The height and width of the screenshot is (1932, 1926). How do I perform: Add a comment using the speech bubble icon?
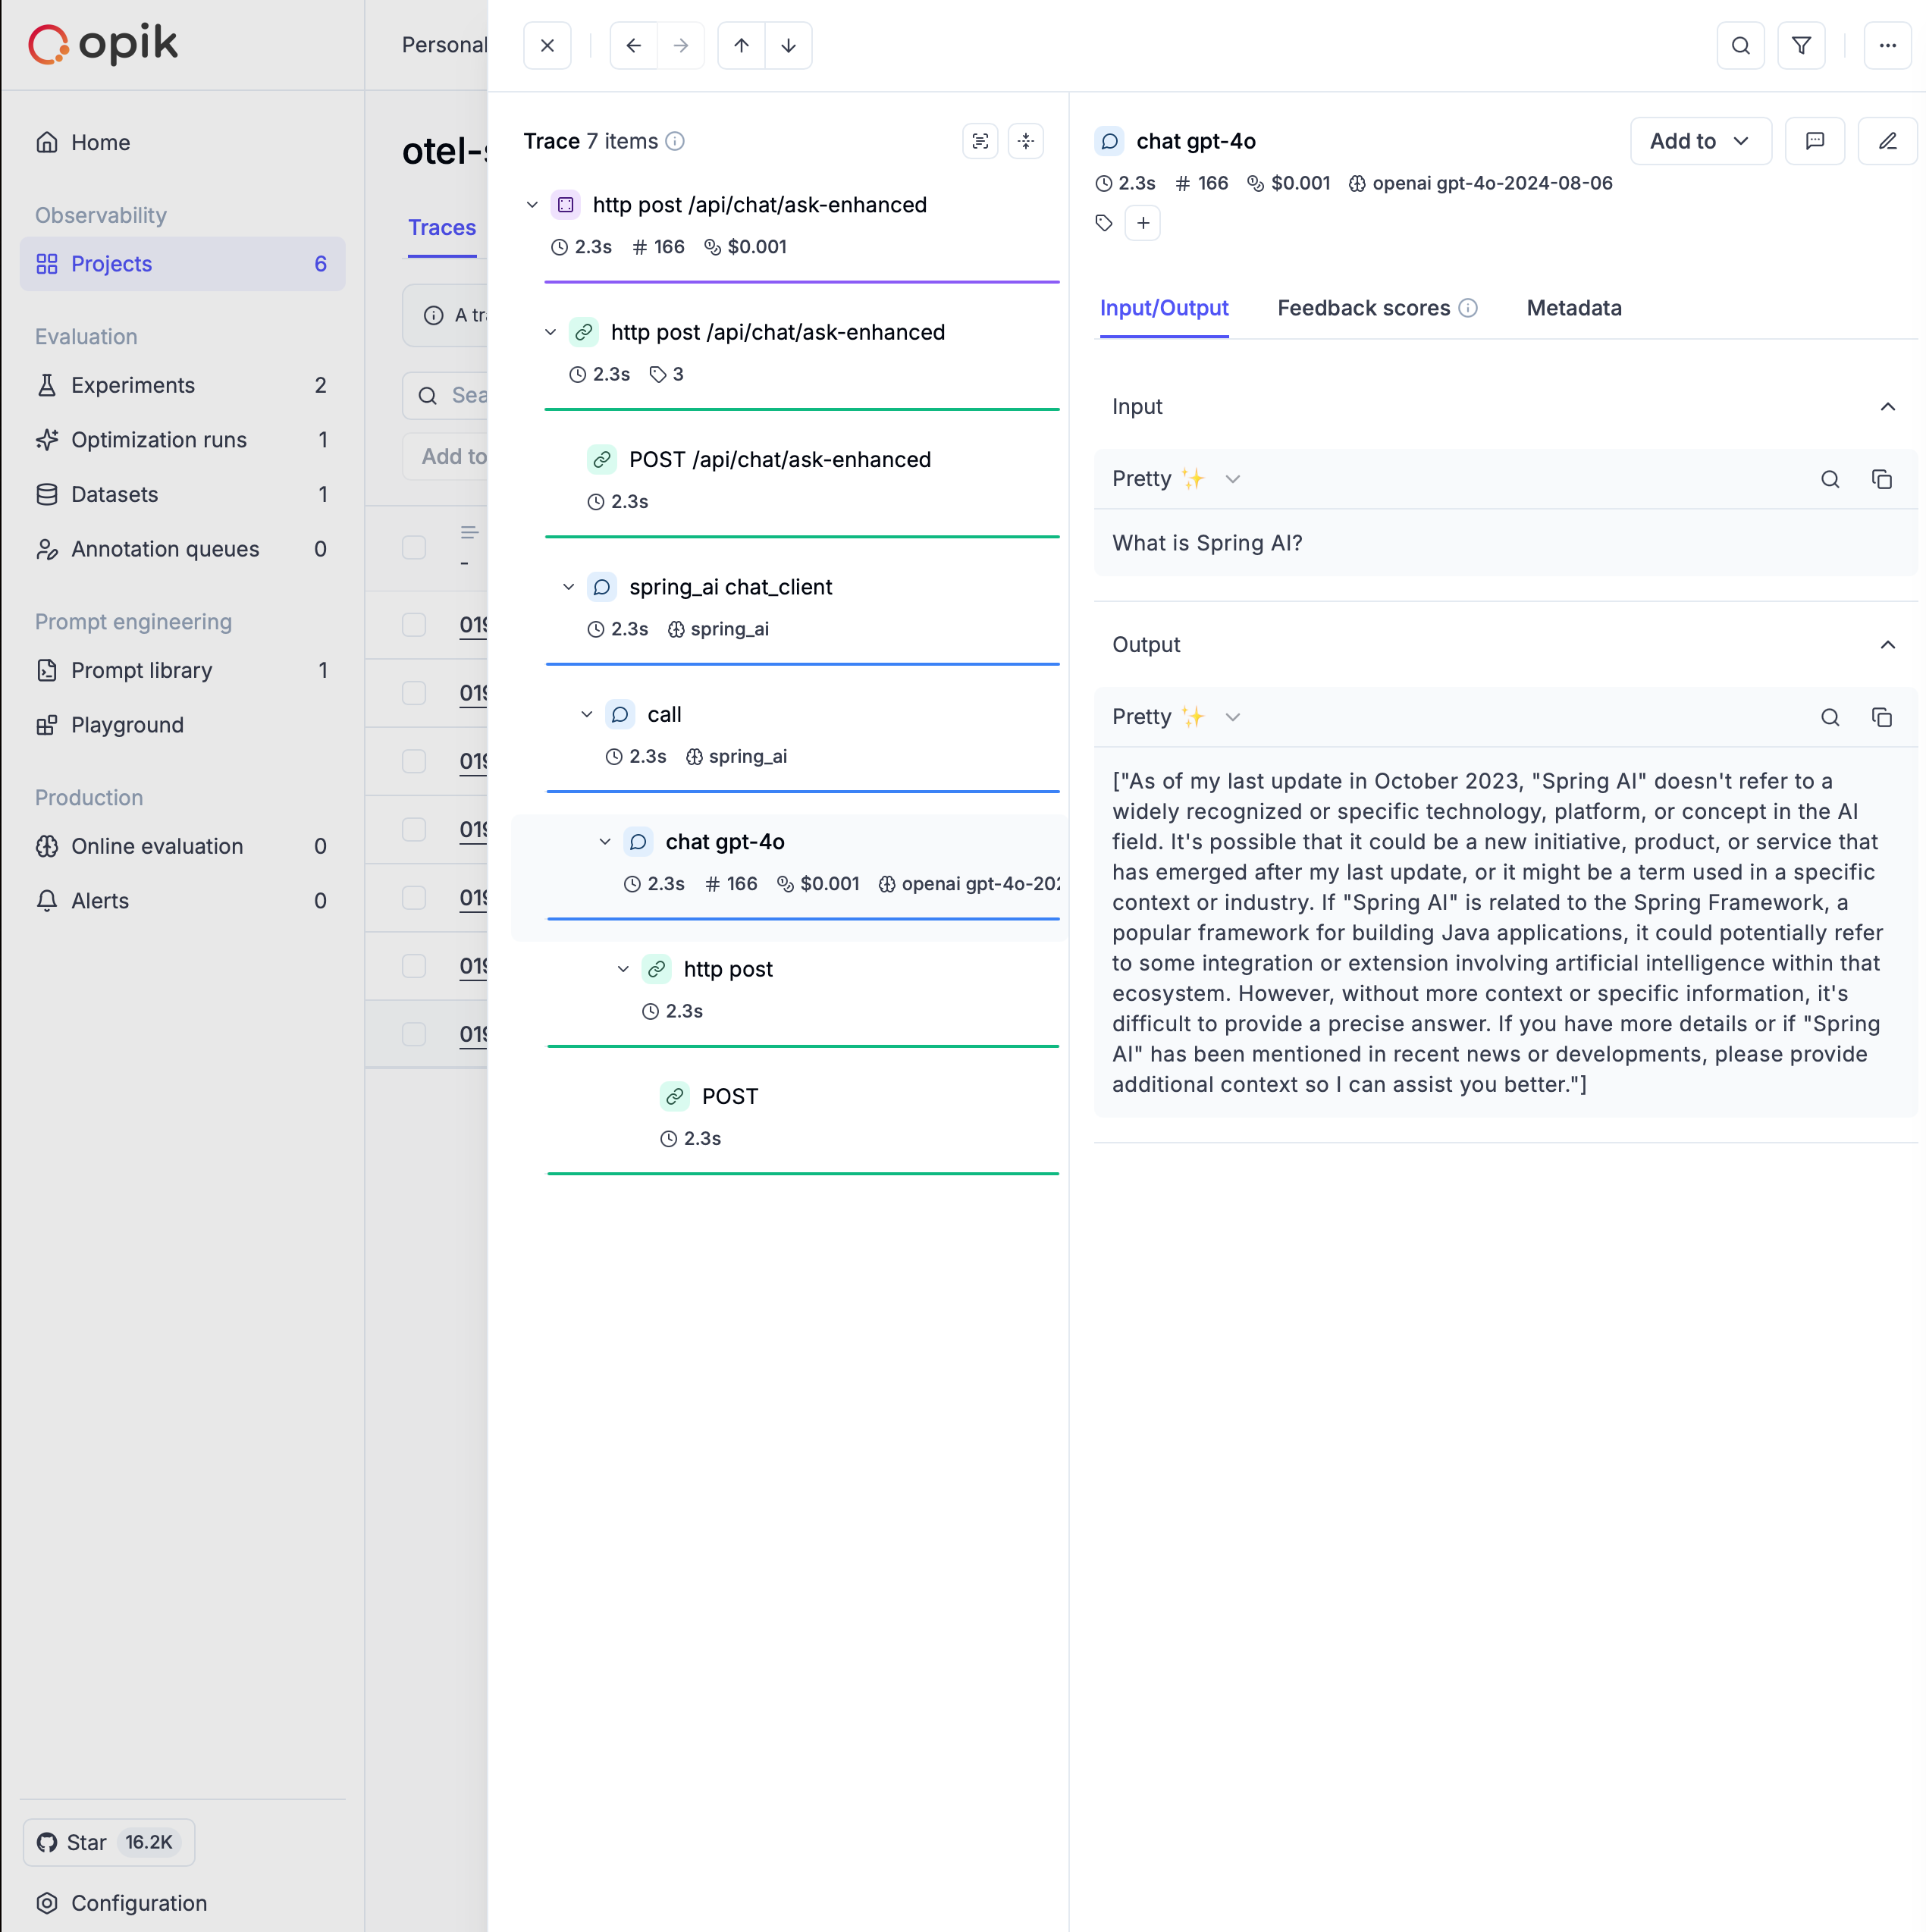pyautogui.click(x=1817, y=141)
